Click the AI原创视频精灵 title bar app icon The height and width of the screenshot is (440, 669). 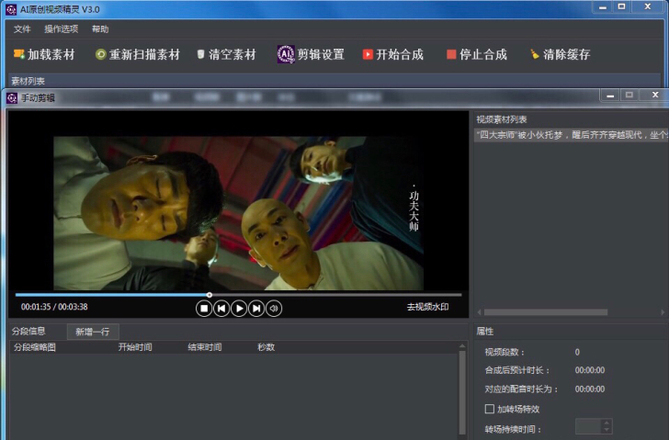coord(11,9)
